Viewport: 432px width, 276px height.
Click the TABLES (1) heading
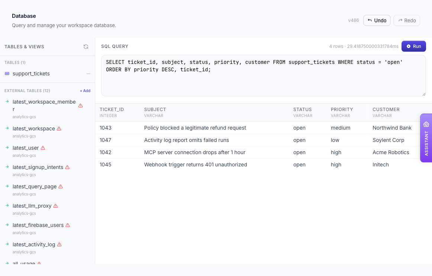pos(15,62)
